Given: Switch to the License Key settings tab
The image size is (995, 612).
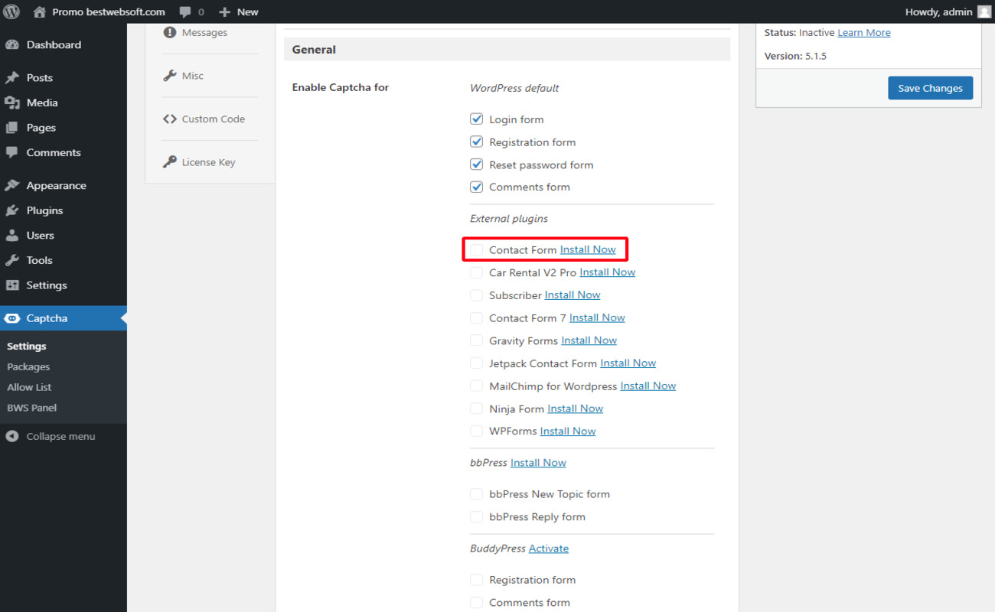Looking at the screenshot, I should [210, 162].
